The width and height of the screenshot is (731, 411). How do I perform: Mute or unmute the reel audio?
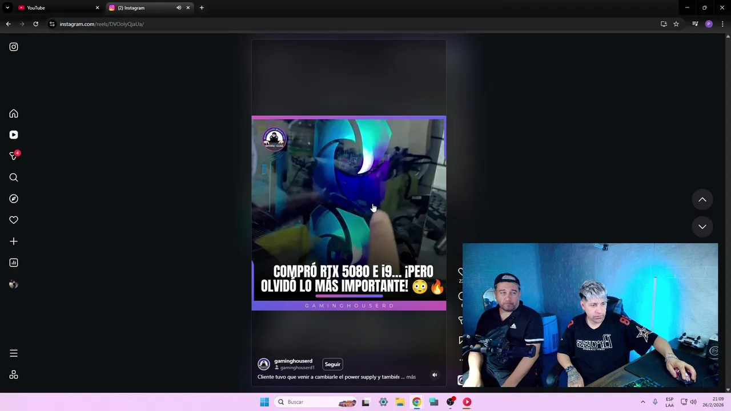435,375
